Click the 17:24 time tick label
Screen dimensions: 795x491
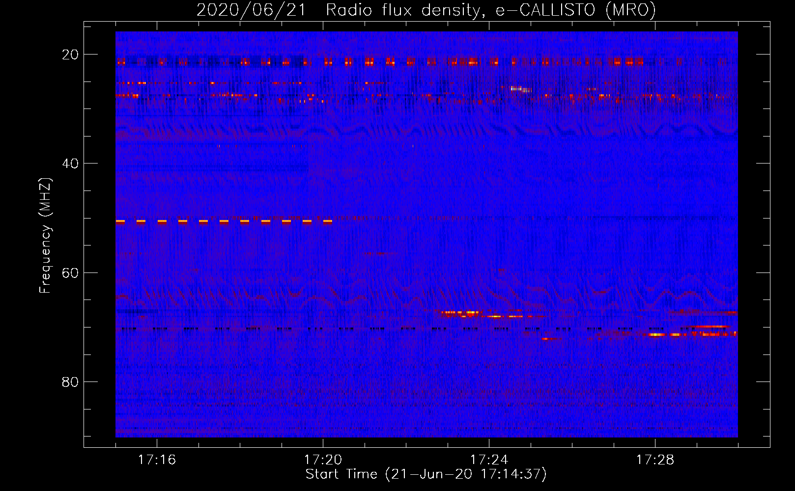pyautogui.click(x=489, y=460)
